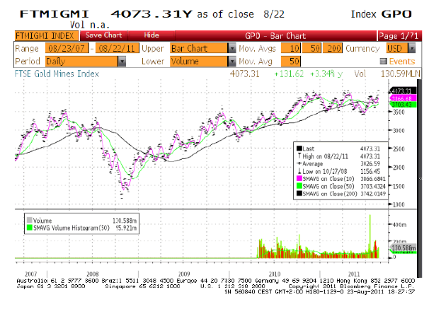This screenshot has width=429, height=314.
Task: Click the green SMAVG on Close(50) swatch
Action: click(x=299, y=186)
